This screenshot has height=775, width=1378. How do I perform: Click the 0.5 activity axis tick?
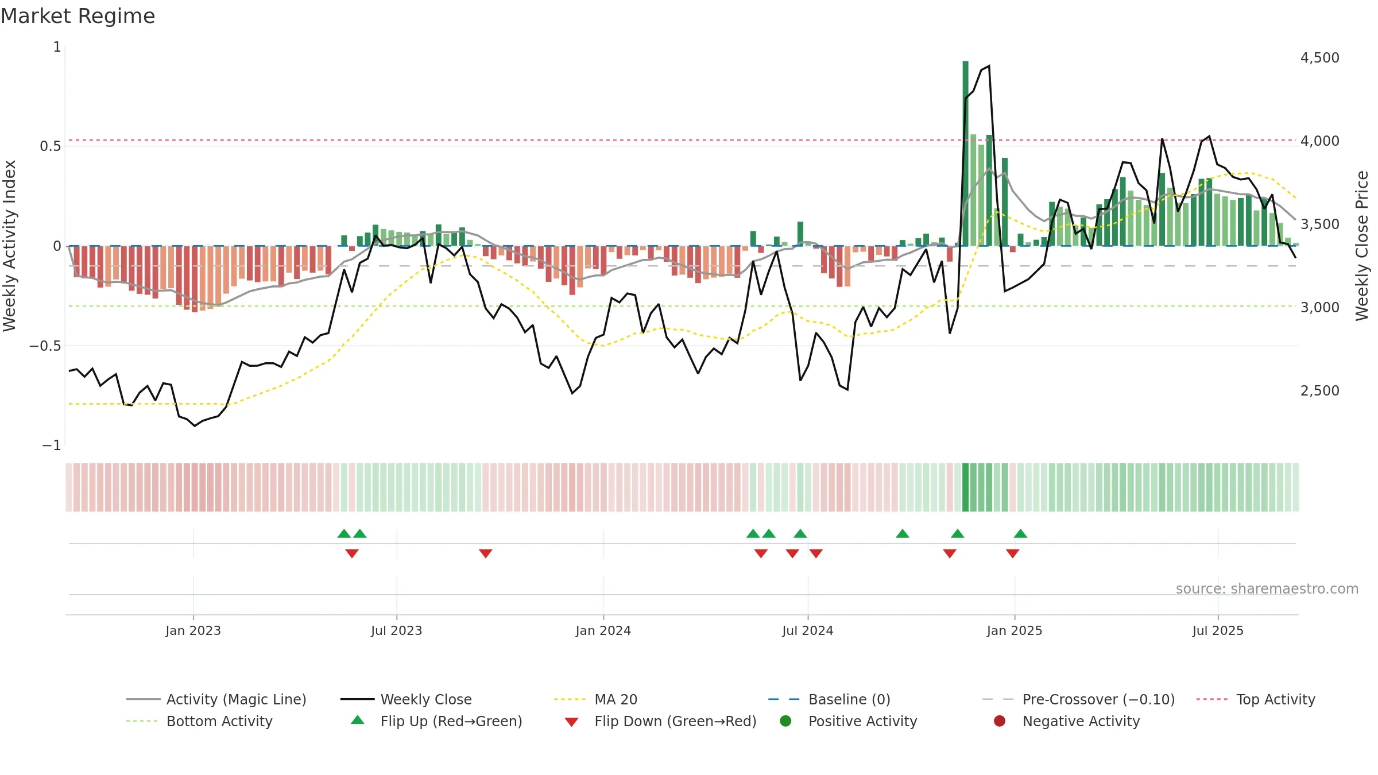[50, 146]
